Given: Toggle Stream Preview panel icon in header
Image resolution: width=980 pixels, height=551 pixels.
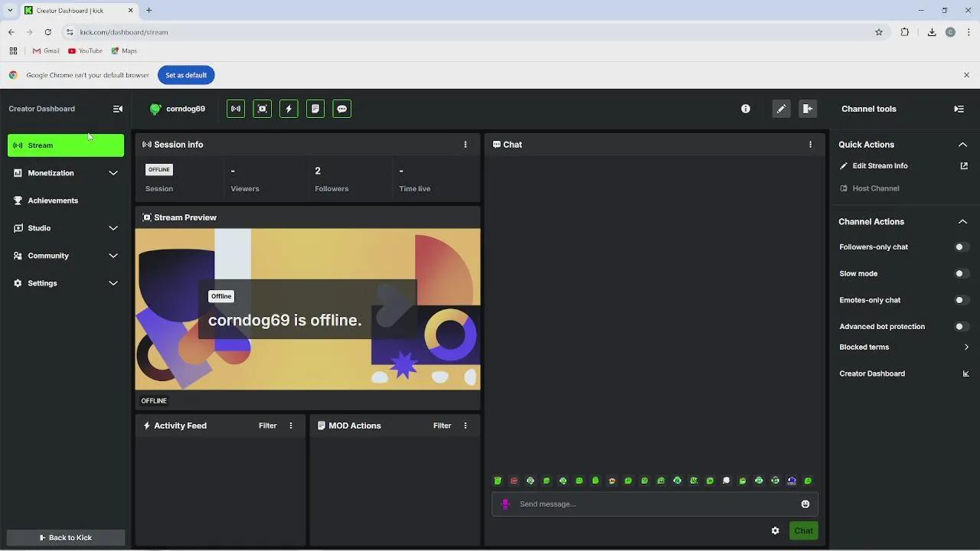Looking at the screenshot, I should tap(263, 109).
